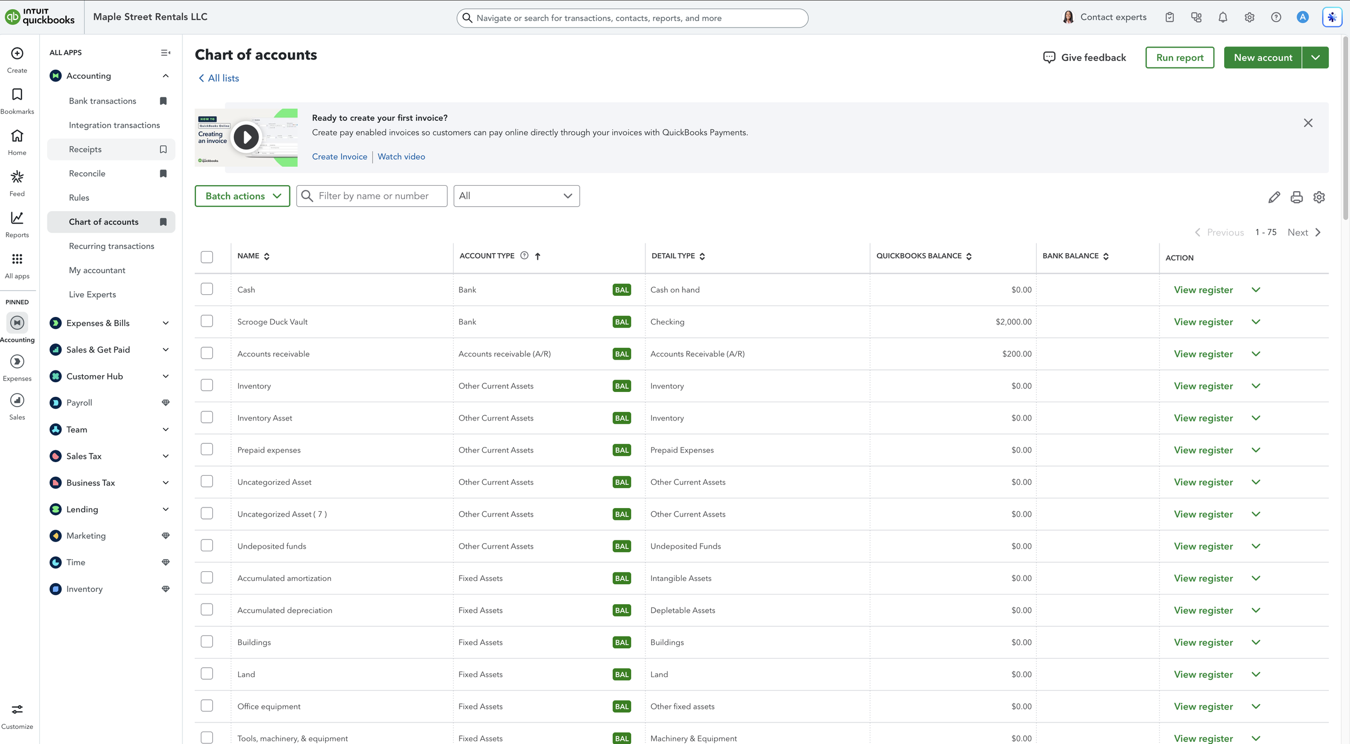Viewport: 1350px width, 744px height.
Task: Click the settings gear in the top bar
Action: [1249, 17]
